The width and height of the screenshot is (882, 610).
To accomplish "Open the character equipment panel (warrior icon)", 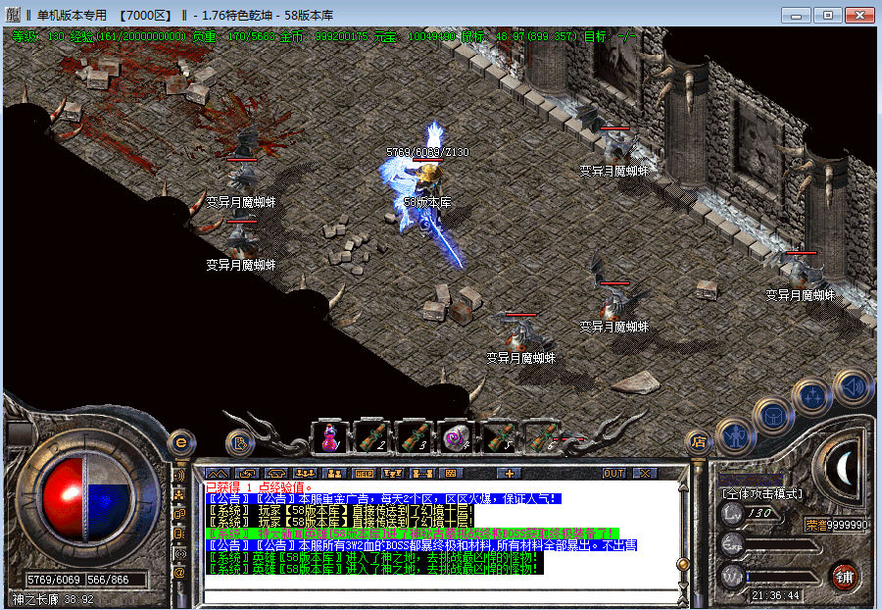I will pyautogui.click(x=735, y=435).
